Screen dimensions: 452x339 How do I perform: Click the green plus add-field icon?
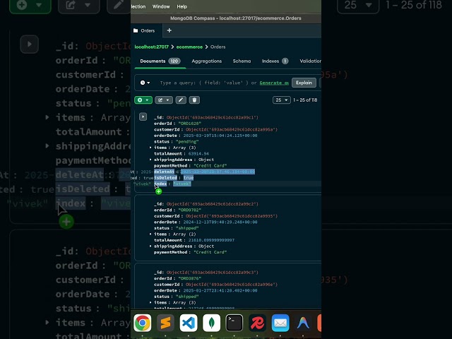click(x=158, y=191)
